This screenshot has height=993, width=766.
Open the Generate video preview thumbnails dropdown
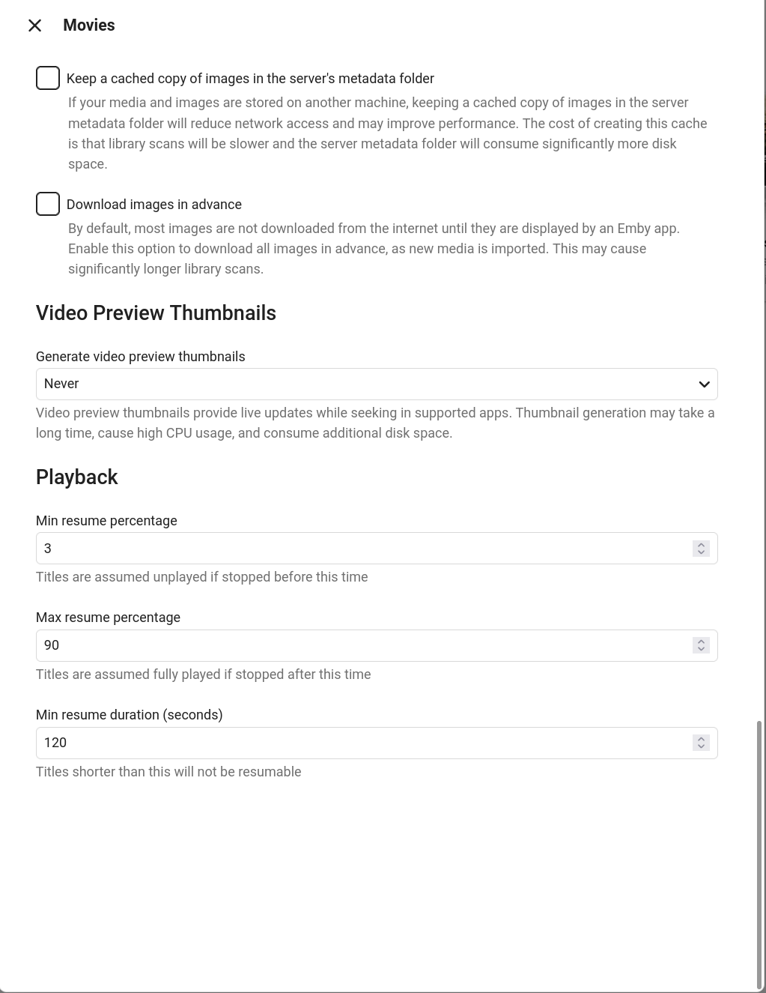tap(377, 384)
